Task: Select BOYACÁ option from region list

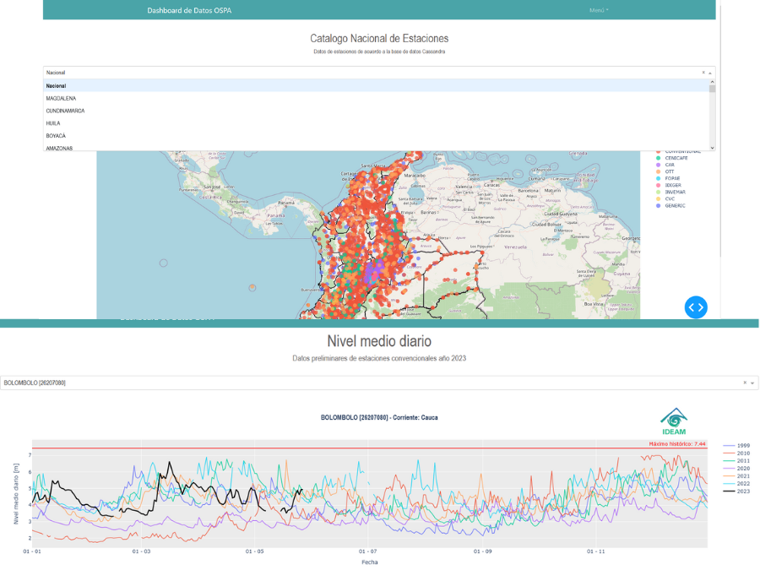Action: coord(57,135)
